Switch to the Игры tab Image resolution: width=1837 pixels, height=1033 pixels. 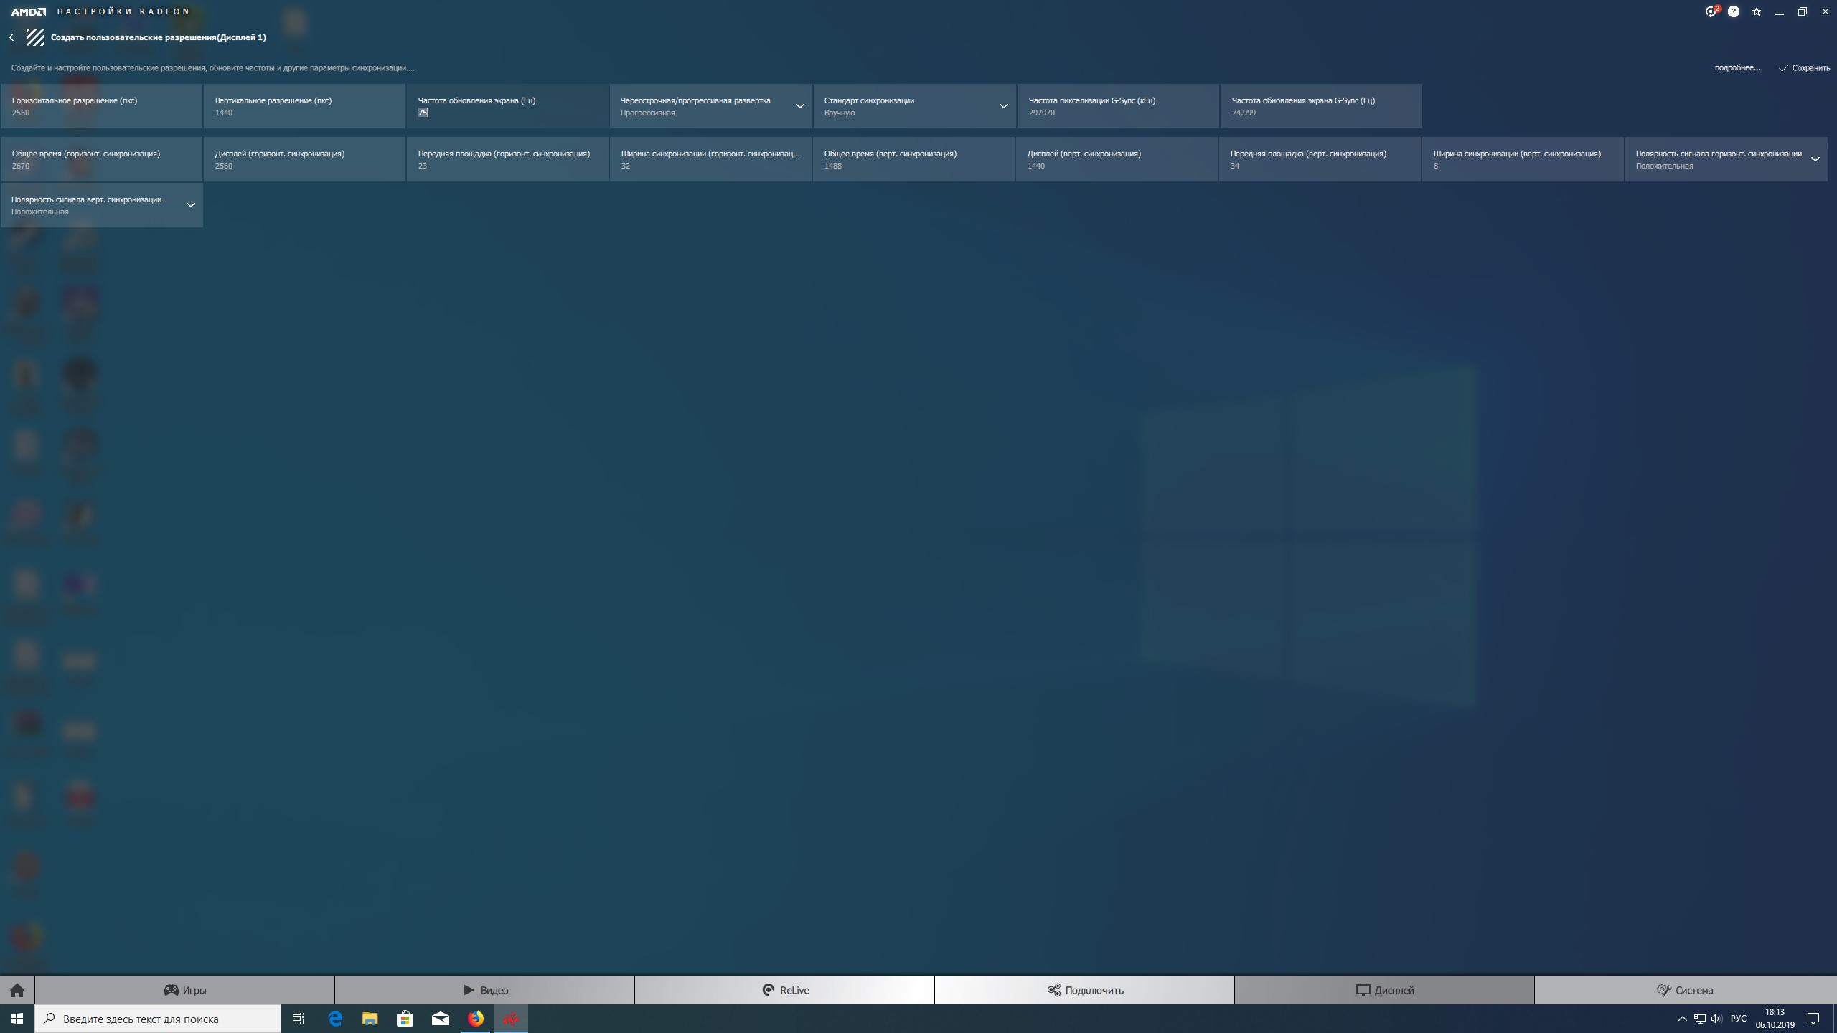coord(185,990)
